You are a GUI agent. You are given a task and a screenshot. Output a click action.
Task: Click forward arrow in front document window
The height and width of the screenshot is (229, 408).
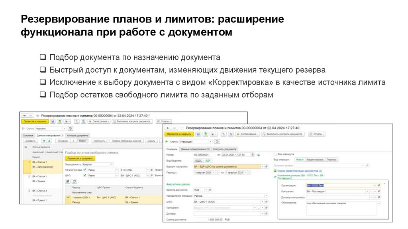coord(175,128)
